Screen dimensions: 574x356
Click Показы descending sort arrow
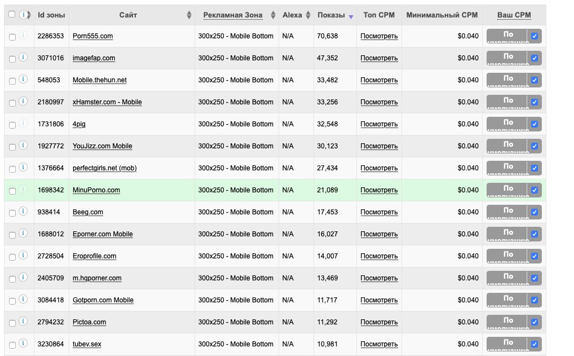pos(351,17)
